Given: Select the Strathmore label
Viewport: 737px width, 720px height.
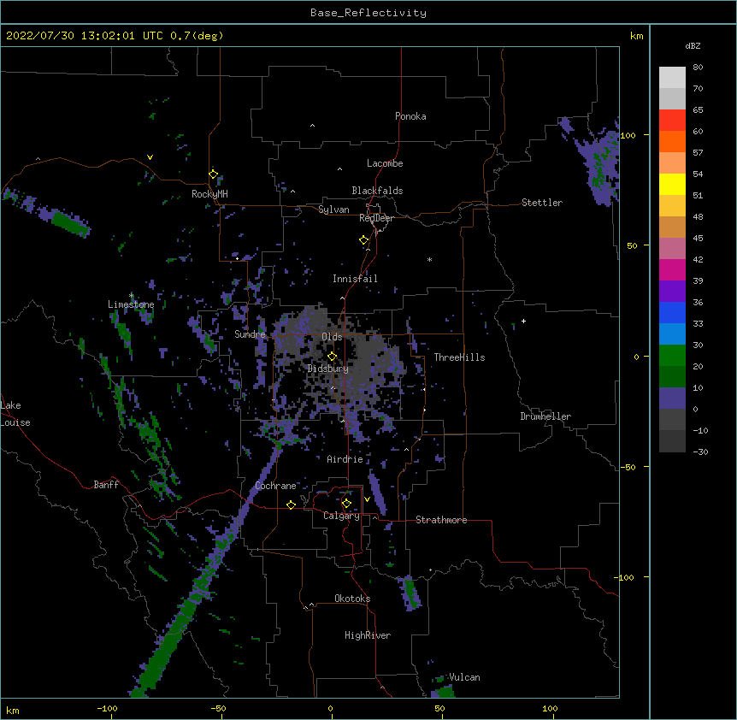Looking at the screenshot, I should (x=441, y=520).
